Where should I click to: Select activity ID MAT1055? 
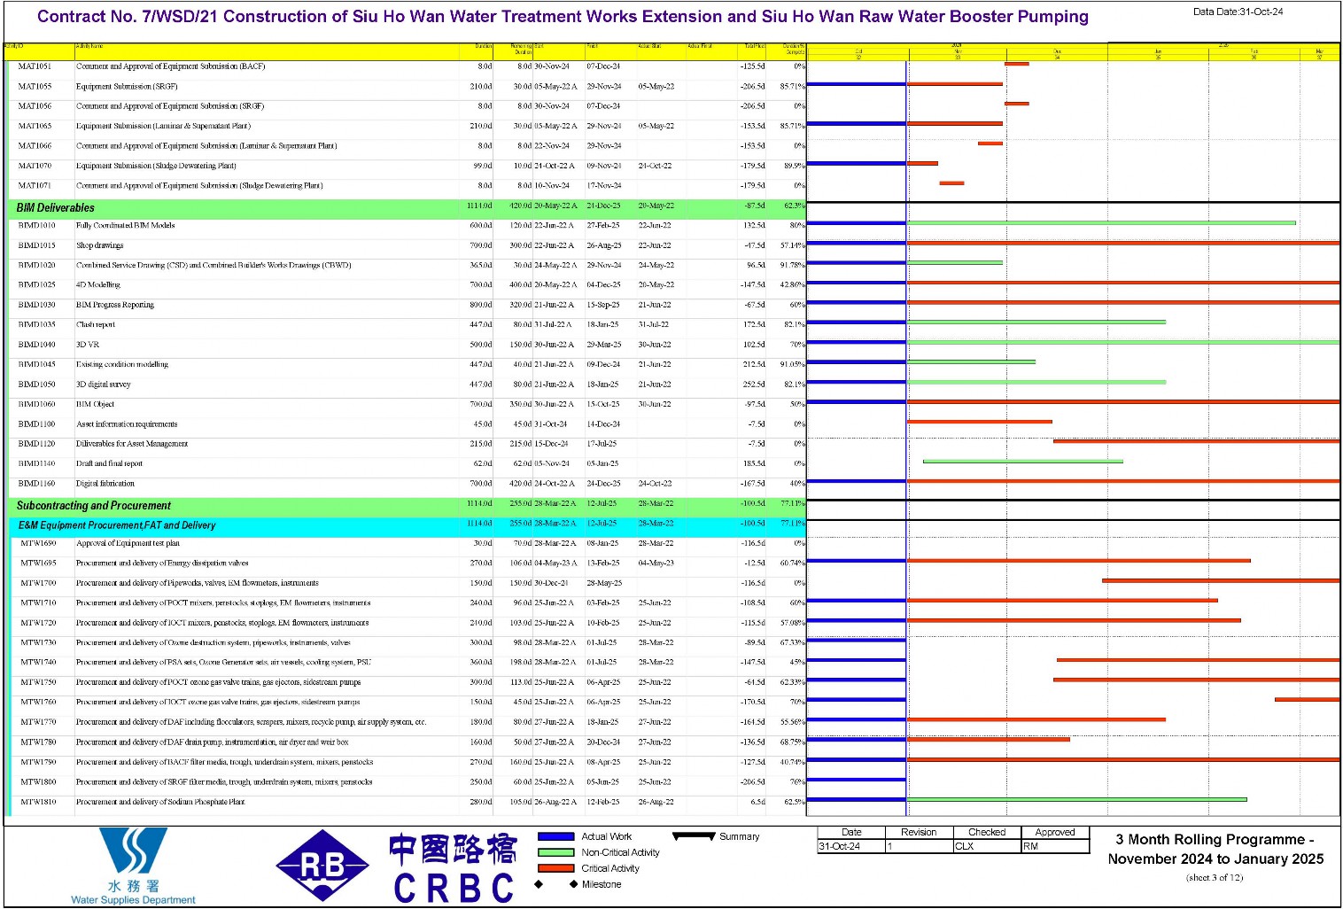click(35, 87)
